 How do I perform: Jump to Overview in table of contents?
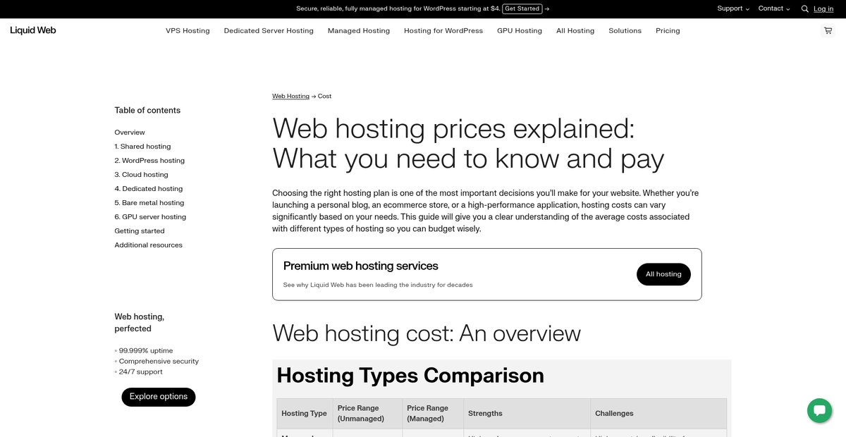(x=130, y=133)
